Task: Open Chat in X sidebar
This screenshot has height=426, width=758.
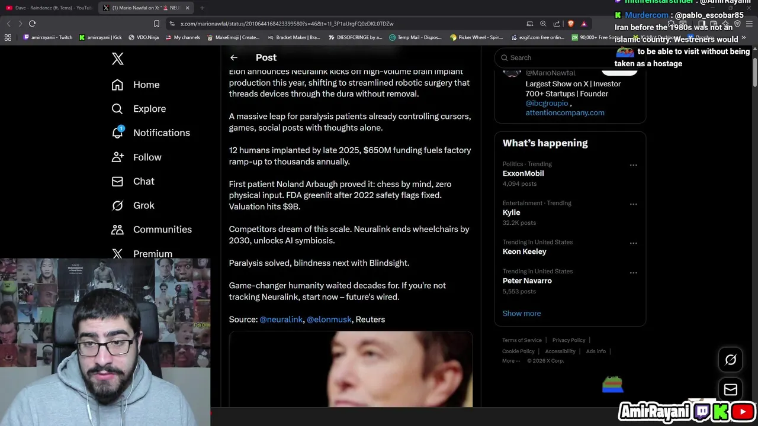Action: coord(133,181)
